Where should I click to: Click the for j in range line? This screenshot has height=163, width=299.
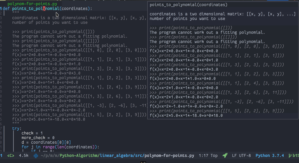tap(61, 147)
